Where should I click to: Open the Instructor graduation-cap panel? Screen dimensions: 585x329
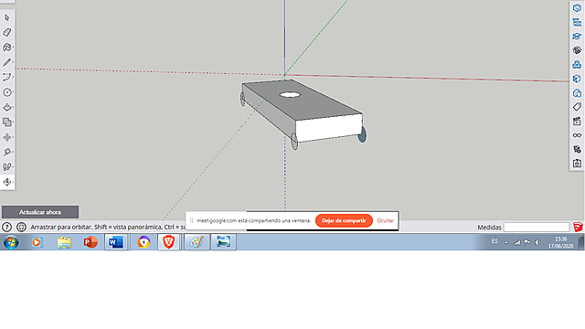pyautogui.click(x=577, y=37)
